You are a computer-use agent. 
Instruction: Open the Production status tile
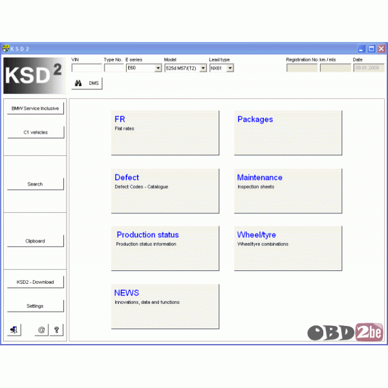pos(165,248)
